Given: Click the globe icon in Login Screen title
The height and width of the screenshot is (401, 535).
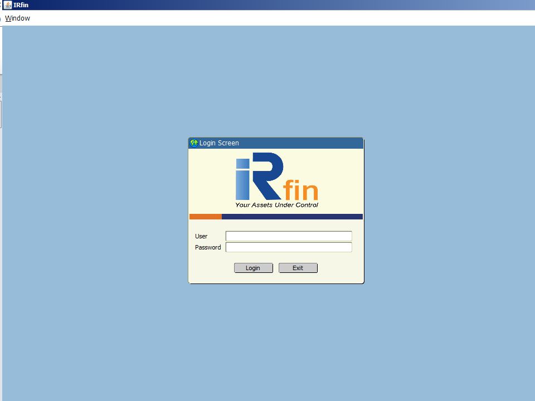Looking at the screenshot, I should (194, 143).
